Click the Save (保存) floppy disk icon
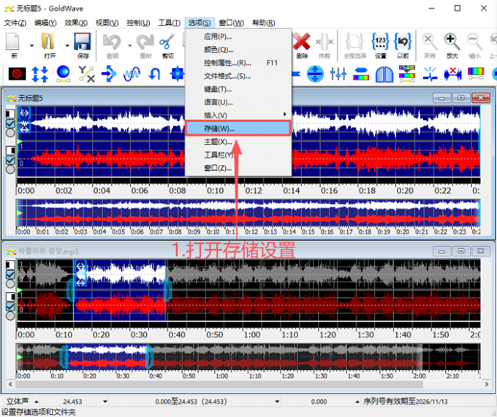The height and width of the screenshot is (417, 497). coord(83,42)
